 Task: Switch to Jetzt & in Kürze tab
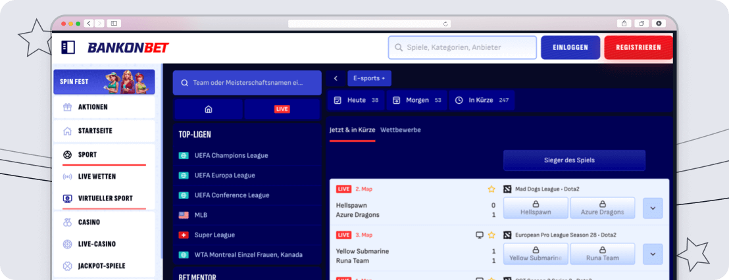tap(352, 130)
